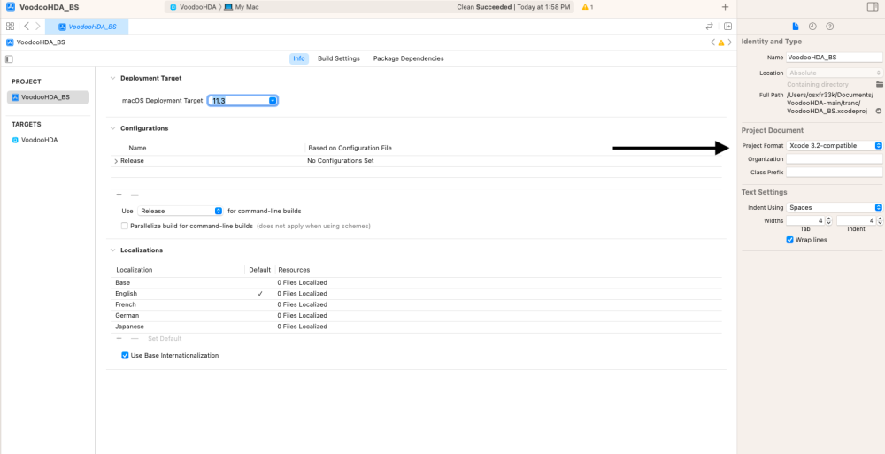This screenshot has width=885, height=454.
Task: Select the Base localization row
Action: (x=418, y=283)
